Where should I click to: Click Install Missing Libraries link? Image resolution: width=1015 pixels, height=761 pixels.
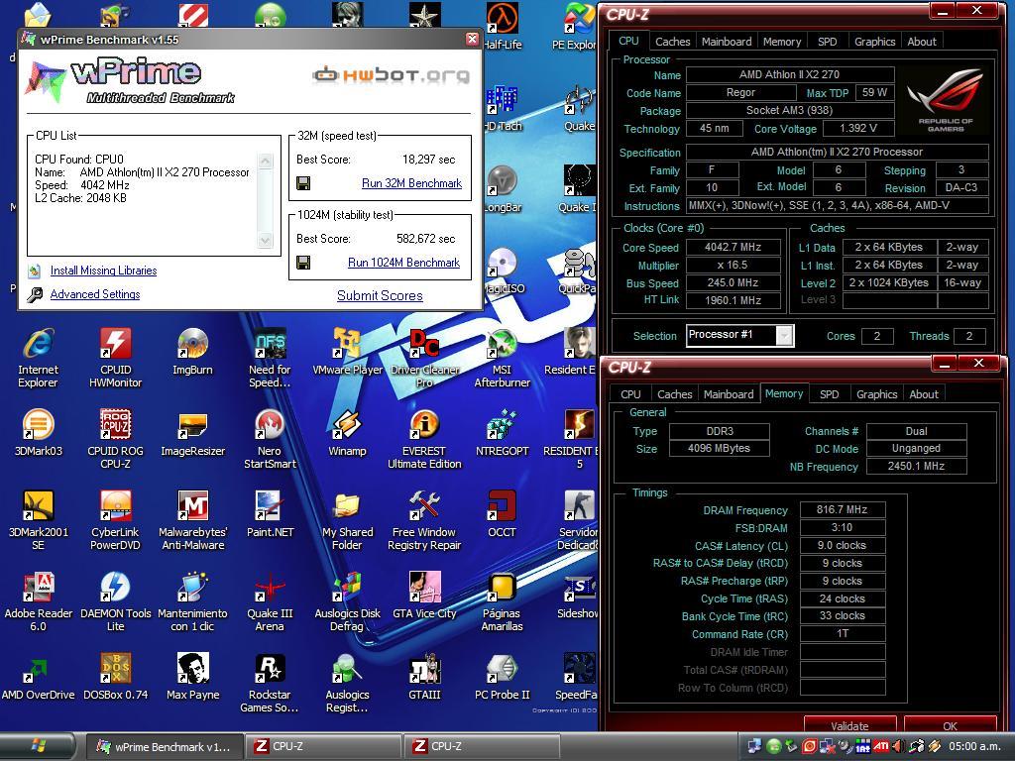click(103, 271)
